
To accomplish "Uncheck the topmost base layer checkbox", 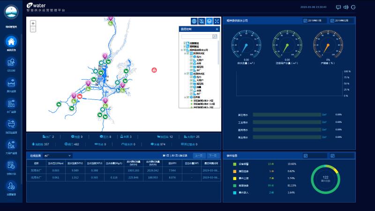I will coord(185,43).
